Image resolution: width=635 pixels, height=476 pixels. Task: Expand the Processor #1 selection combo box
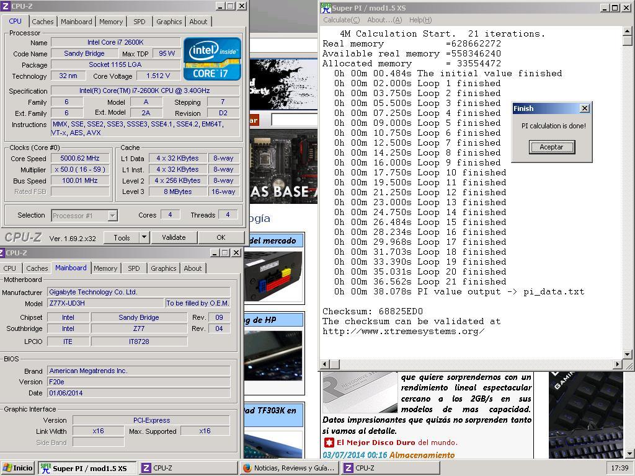point(112,216)
